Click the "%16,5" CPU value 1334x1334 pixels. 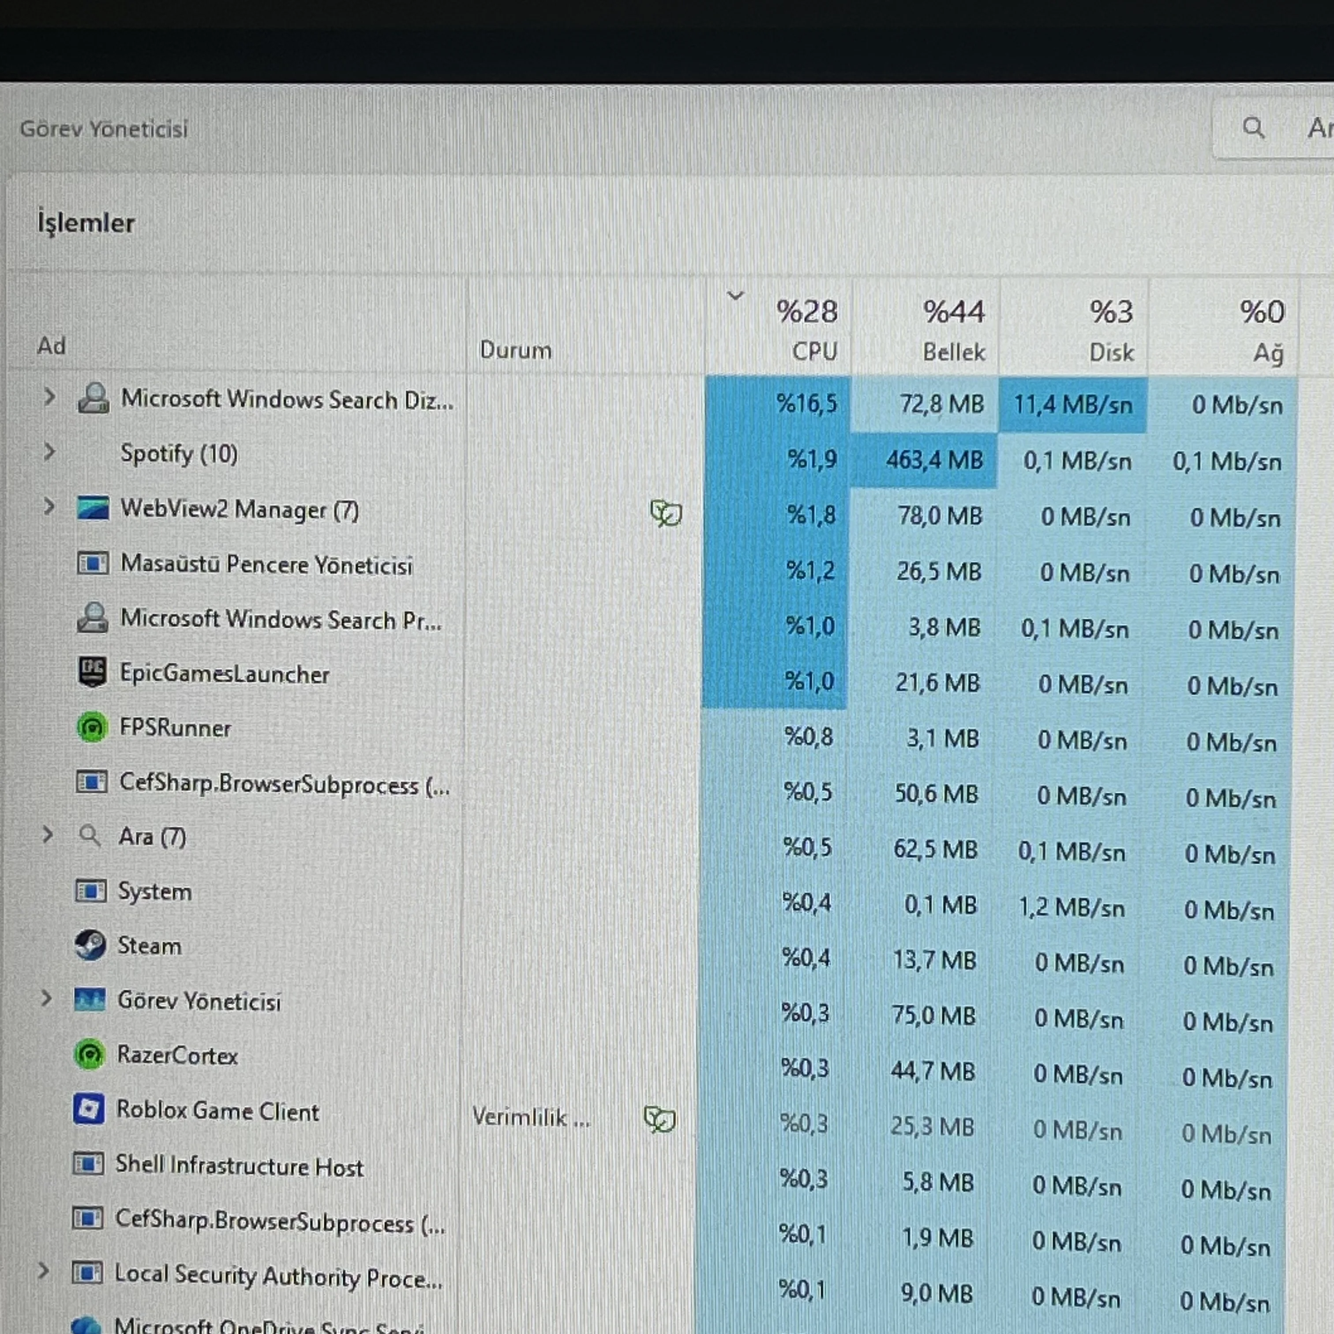click(x=806, y=403)
